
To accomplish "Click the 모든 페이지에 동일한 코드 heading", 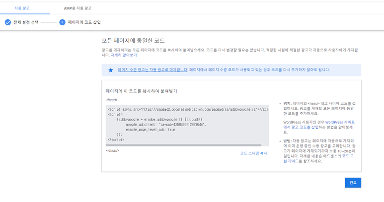I will coord(133,41).
